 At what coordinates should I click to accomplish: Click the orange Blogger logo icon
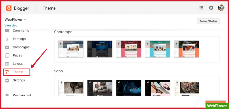[x=9, y=8]
